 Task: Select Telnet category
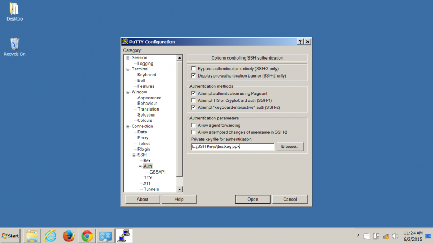144,143
